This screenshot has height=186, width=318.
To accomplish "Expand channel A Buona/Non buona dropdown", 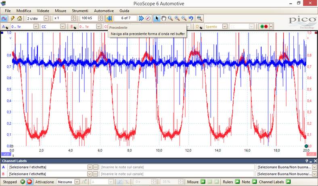I will (x=314, y=167).
